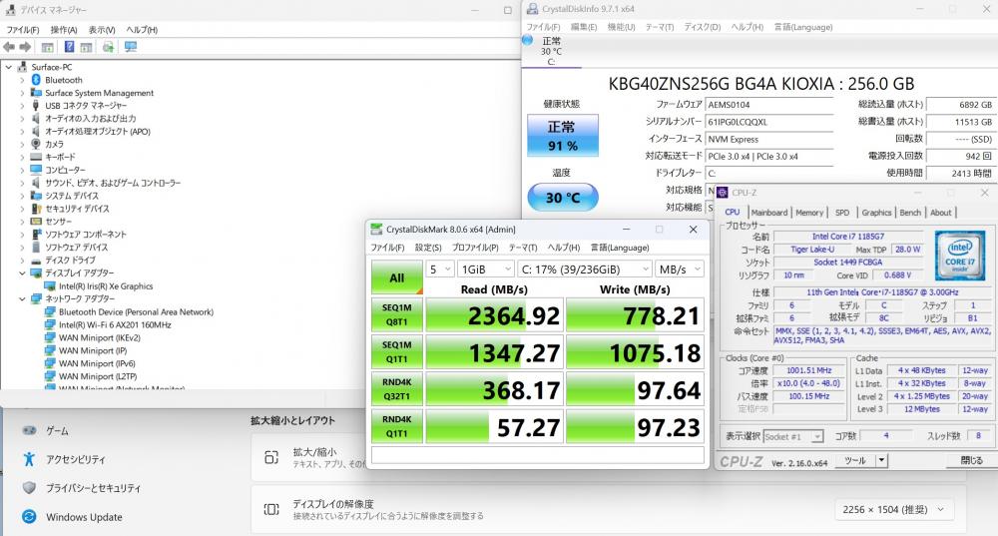Click the Windows Update icon in Settings sidebar
This screenshot has width=998, height=536.
point(30,517)
